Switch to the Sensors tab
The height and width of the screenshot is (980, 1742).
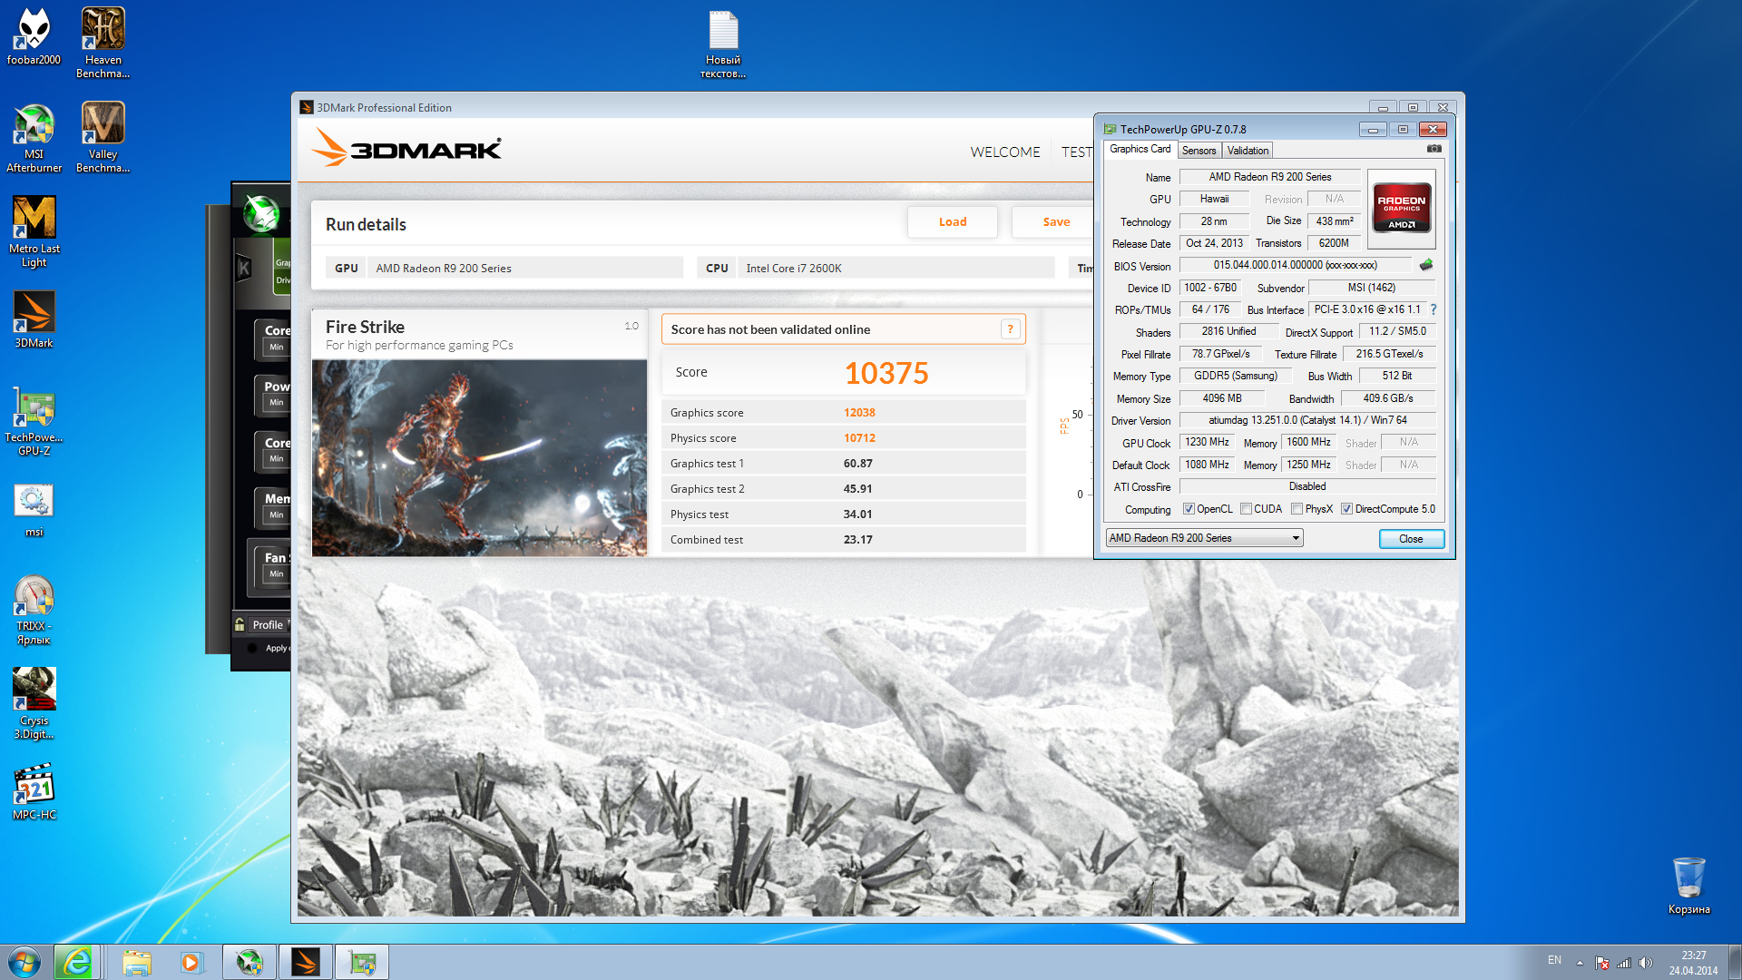click(x=1199, y=151)
